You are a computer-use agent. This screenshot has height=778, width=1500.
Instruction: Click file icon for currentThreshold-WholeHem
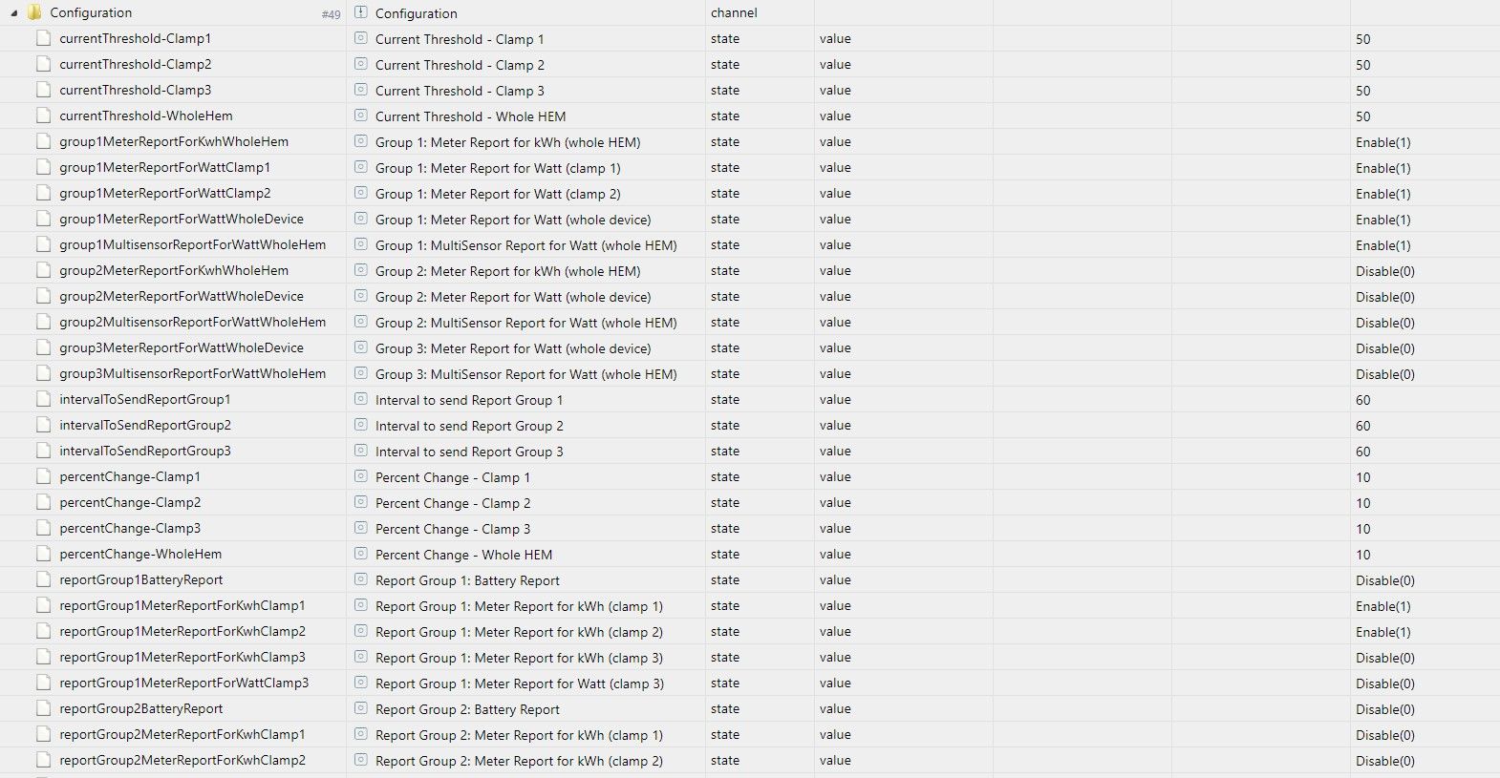tap(43, 116)
